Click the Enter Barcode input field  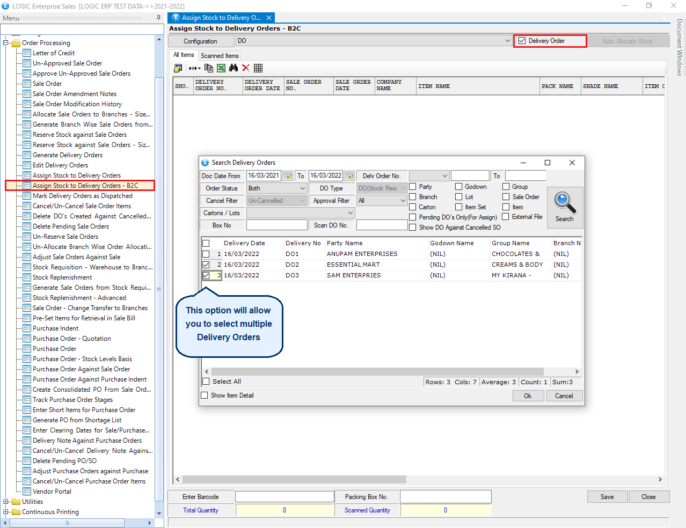click(x=284, y=497)
